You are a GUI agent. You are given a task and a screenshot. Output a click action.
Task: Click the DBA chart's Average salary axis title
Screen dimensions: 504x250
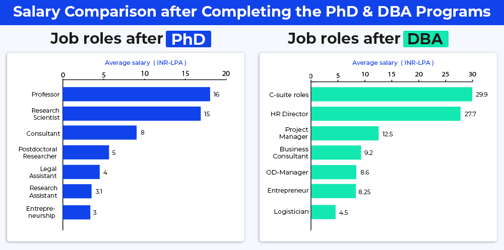click(393, 63)
